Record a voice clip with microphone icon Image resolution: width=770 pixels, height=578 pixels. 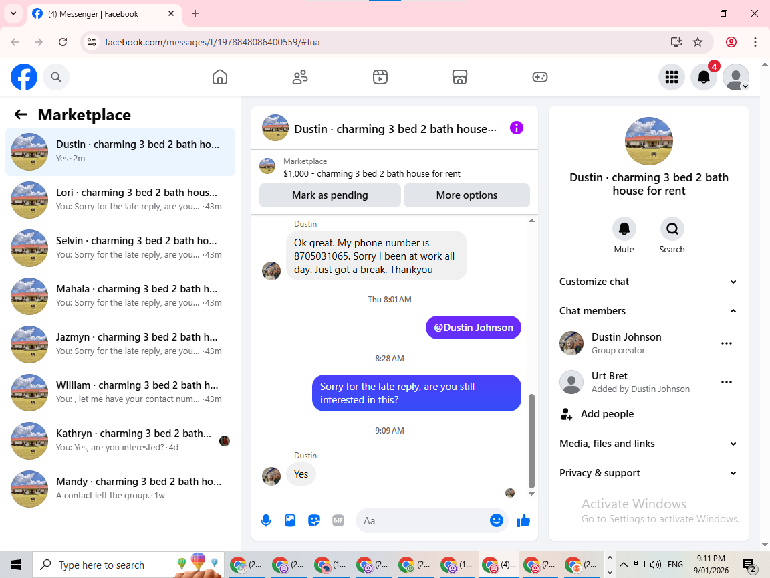click(265, 520)
